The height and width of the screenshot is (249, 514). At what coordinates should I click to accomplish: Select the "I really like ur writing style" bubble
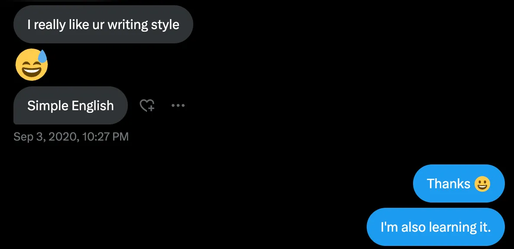[103, 24]
